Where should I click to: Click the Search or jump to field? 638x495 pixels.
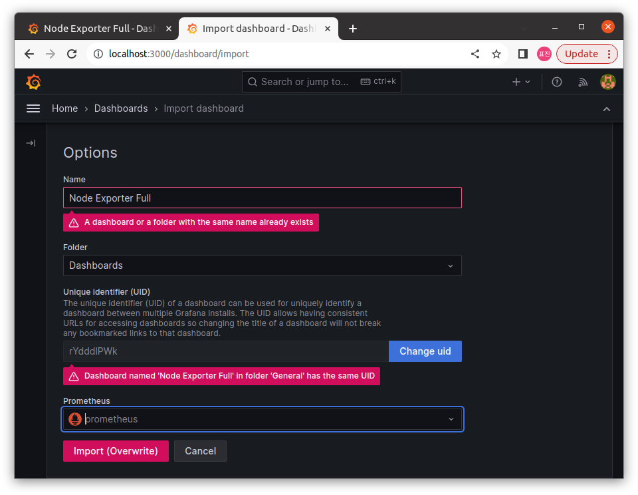pos(322,82)
